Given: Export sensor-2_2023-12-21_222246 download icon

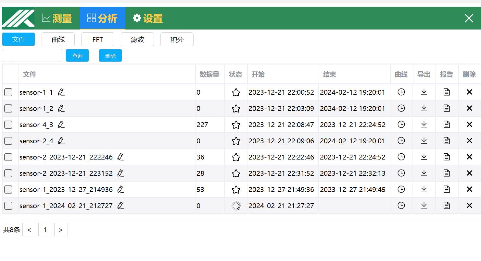Looking at the screenshot, I should 424,157.
